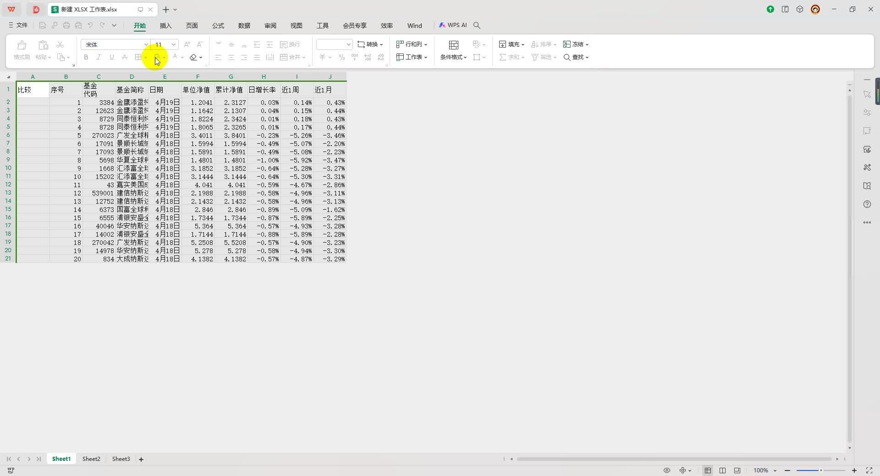The height and width of the screenshot is (476, 880).
Task: Open the 文件 (File) menu
Action: point(18,25)
